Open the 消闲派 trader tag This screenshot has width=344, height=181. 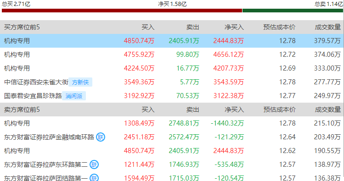(x=74, y=96)
